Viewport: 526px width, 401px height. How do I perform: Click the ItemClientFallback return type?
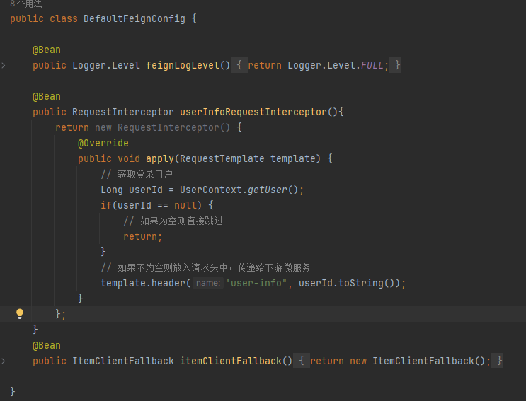click(x=123, y=361)
